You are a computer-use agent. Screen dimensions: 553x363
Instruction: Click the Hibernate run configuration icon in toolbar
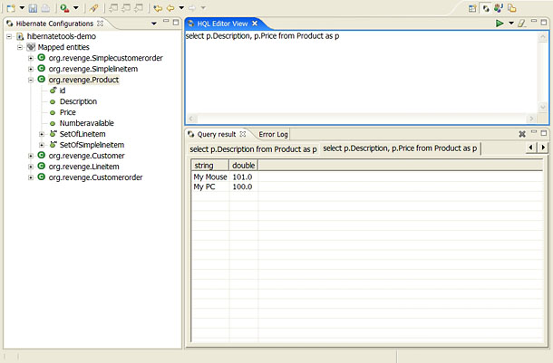(66, 7)
